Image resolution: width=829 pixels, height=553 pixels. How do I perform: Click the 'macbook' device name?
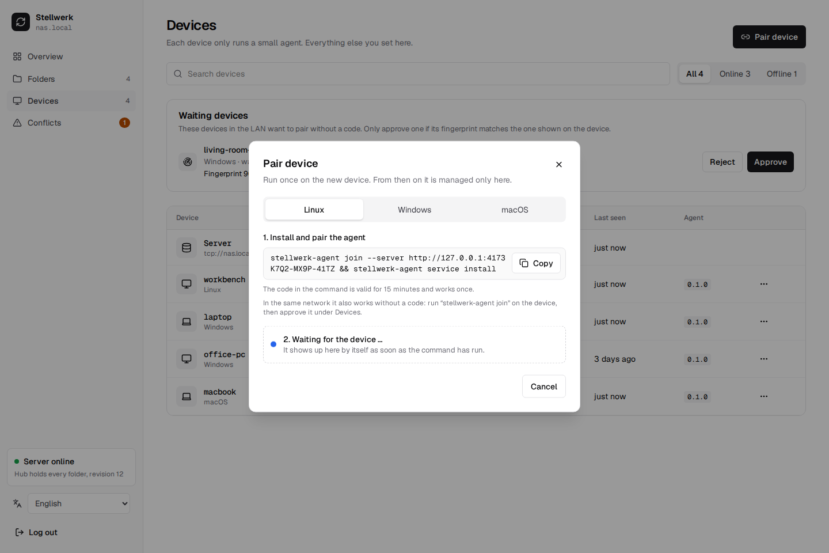point(220,392)
